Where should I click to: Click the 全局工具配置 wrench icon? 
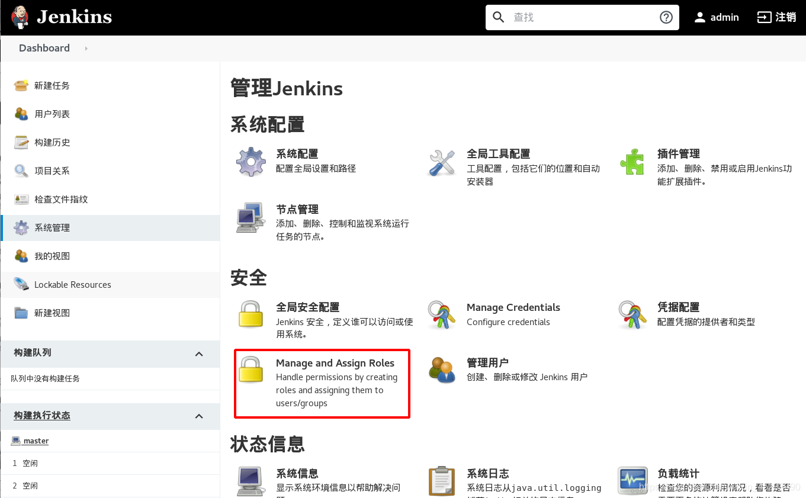(442, 162)
